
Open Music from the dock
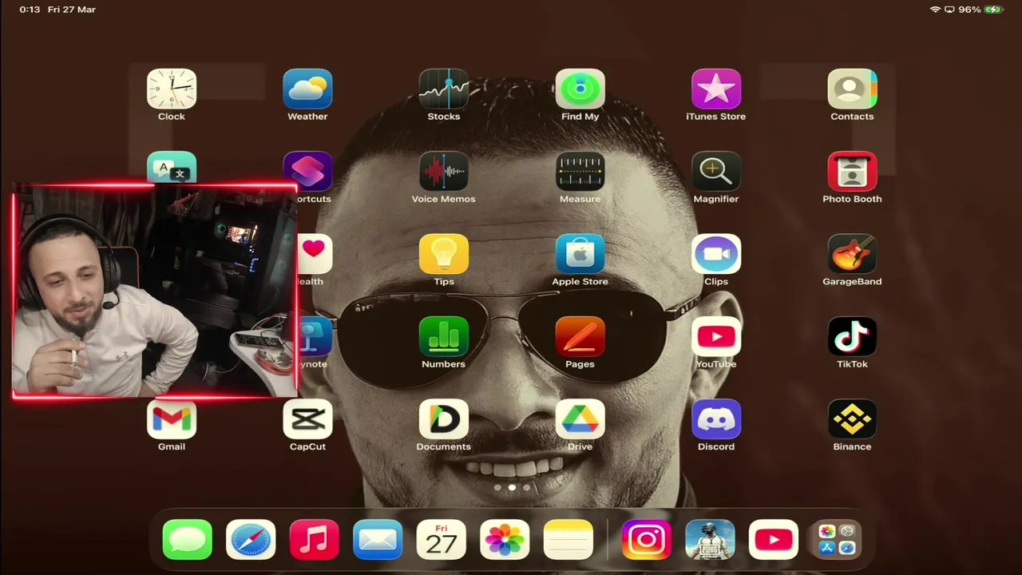(315, 540)
